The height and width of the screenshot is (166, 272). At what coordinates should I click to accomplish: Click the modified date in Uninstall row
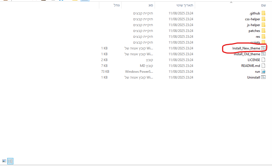(181, 77)
